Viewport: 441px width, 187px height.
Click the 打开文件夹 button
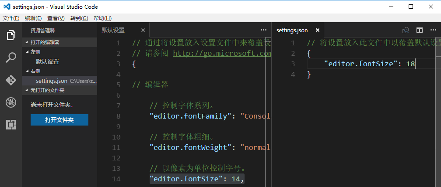coord(59,120)
